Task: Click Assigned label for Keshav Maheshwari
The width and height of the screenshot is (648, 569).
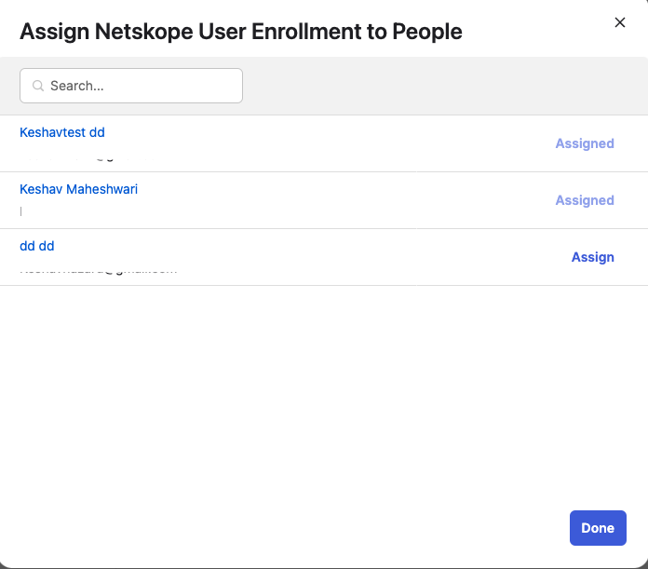Action: tap(585, 200)
